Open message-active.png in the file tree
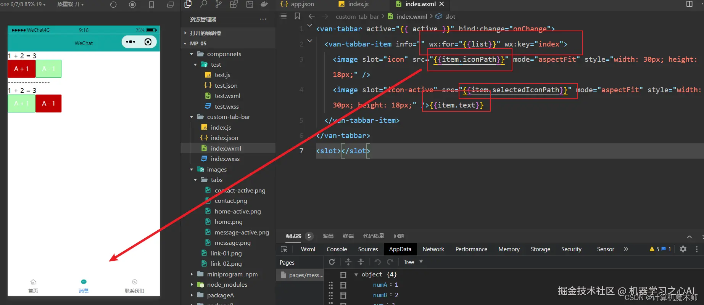 coord(242,232)
